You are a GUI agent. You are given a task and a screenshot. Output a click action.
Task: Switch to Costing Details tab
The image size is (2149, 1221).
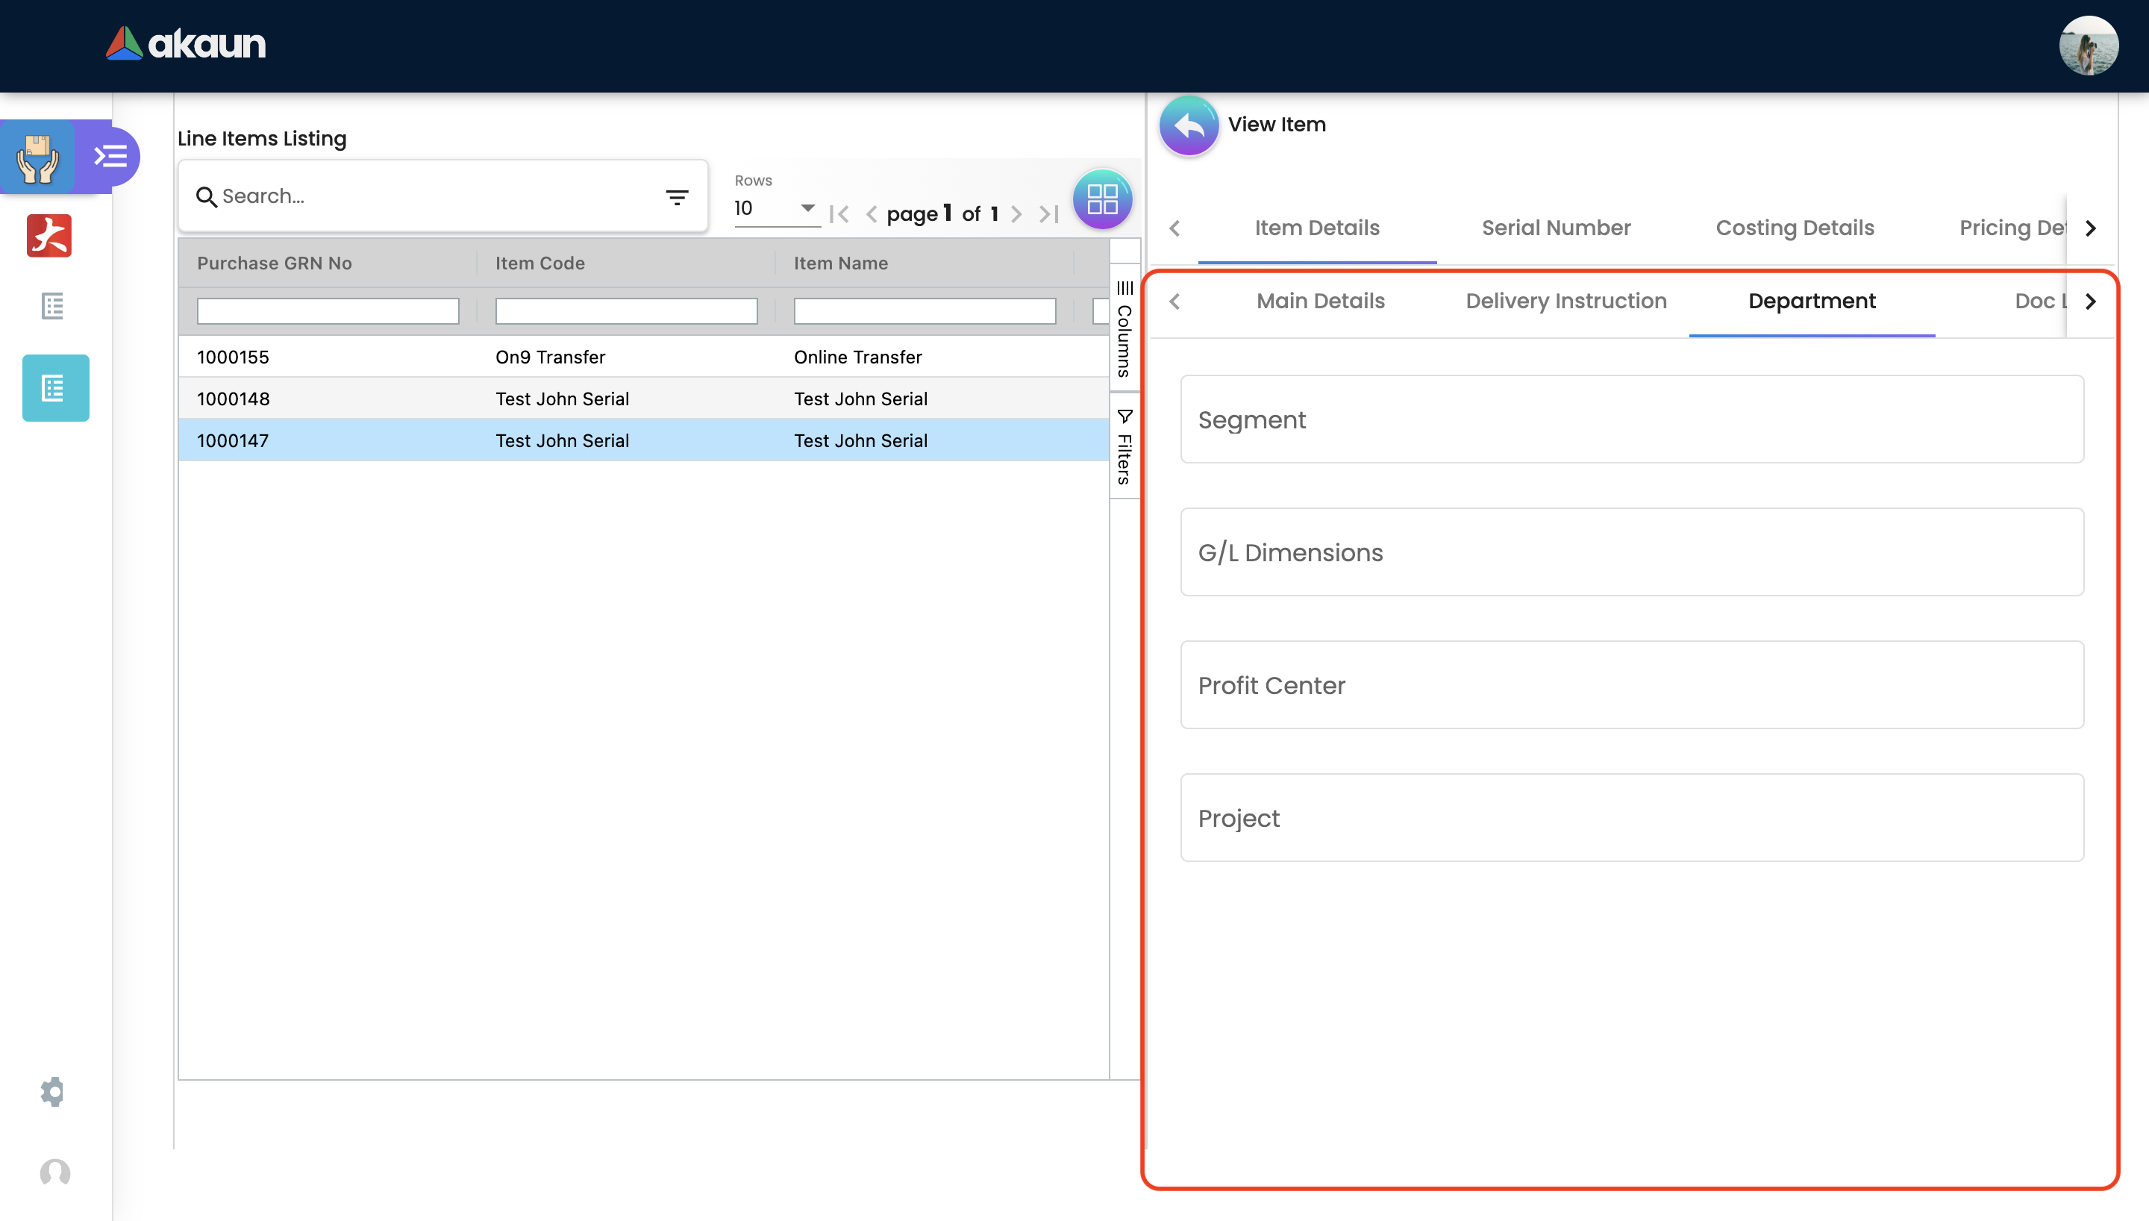point(1795,228)
